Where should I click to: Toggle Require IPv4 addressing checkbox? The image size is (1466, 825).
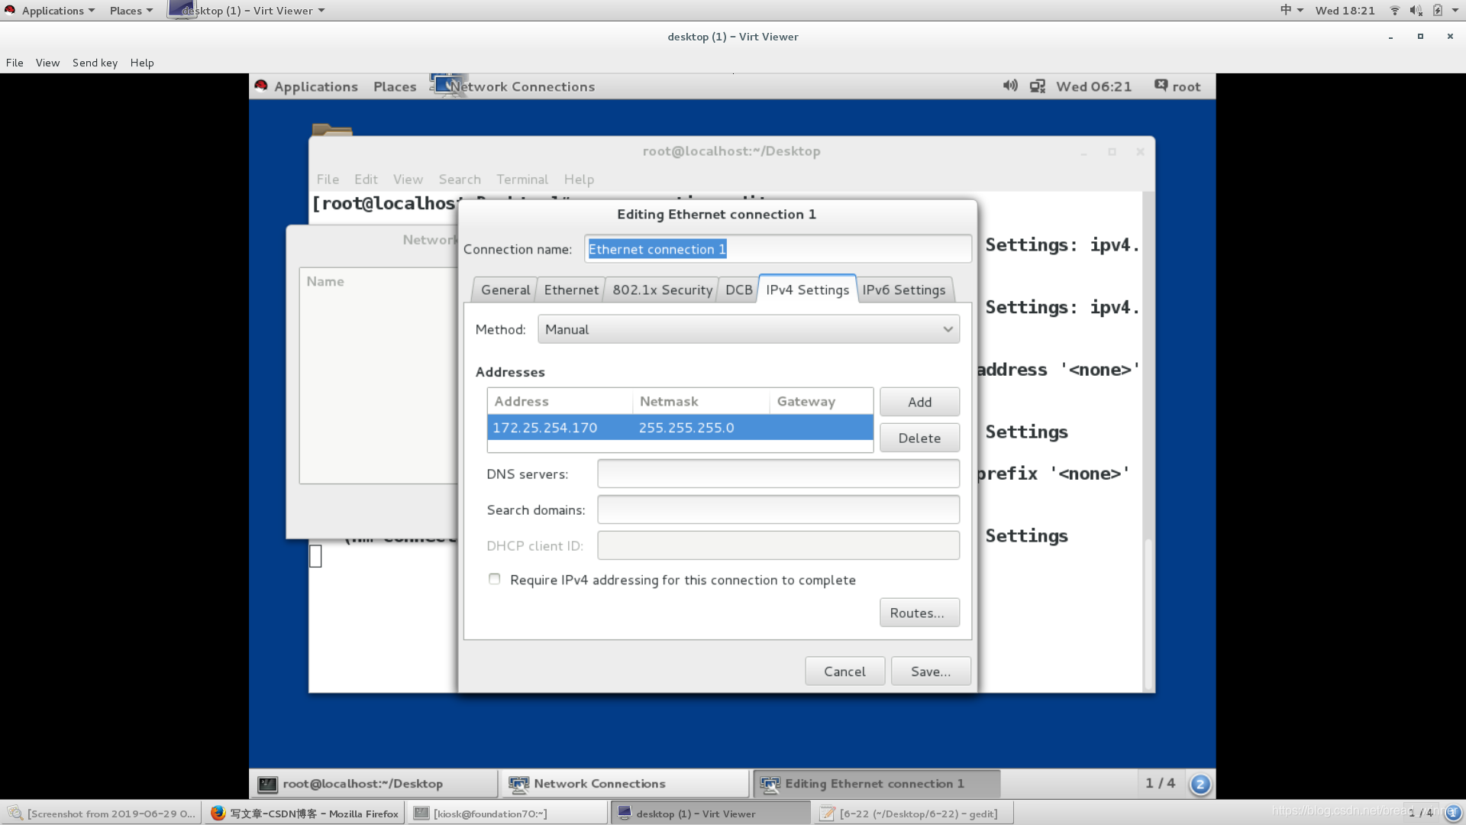[x=495, y=579]
